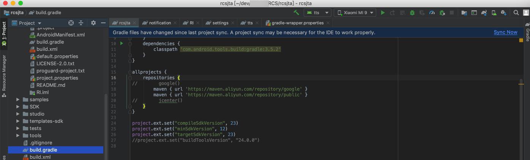Image resolution: width=530 pixels, height=160 pixels.
Task: Collapse the repositories block on line 16
Action: 130,78
